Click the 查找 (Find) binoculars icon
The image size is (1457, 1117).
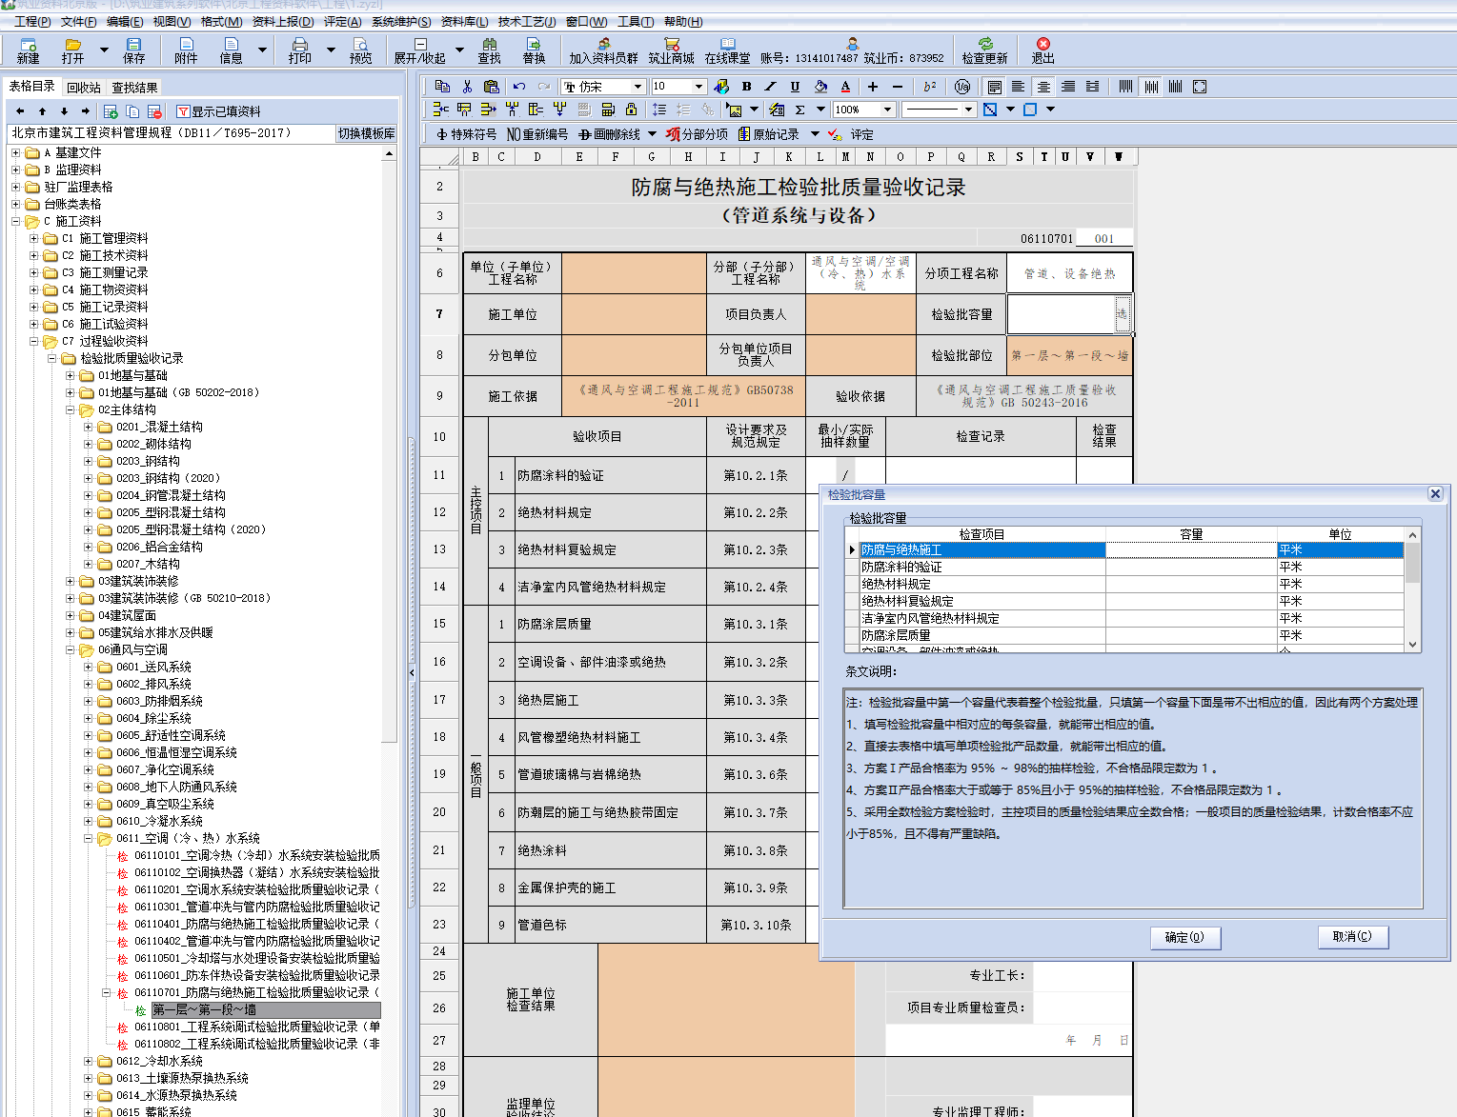click(x=490, y=50)
